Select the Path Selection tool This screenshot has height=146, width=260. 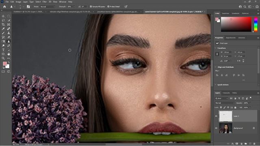click(9, 50)
